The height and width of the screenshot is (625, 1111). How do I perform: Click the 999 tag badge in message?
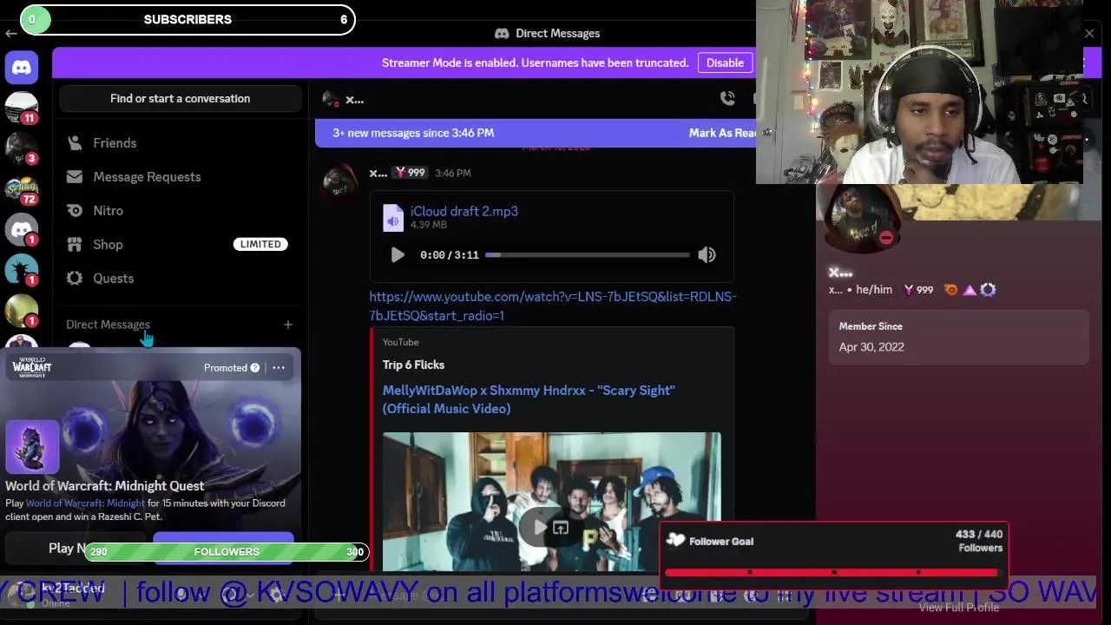click(410, 173)
